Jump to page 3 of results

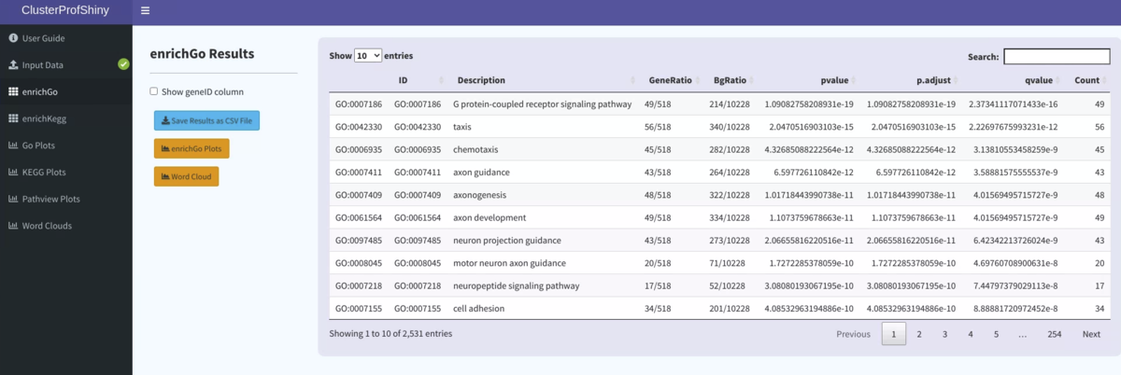pos(944,334)
